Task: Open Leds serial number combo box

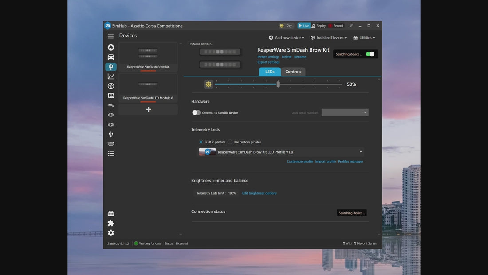Action: click(x=345, y=112)
